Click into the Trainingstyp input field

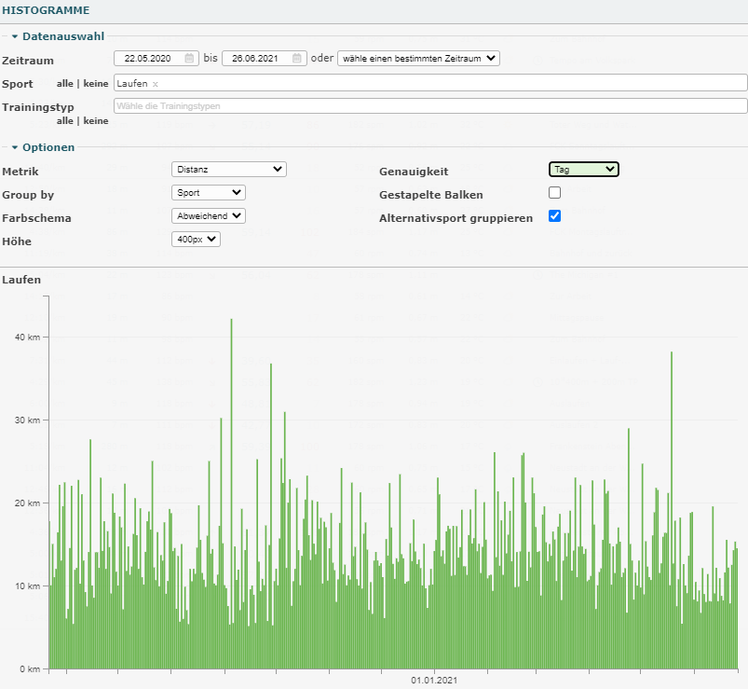click(x=428, y=106)
